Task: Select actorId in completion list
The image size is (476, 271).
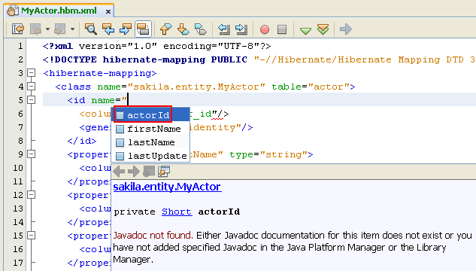Action: 151,115
